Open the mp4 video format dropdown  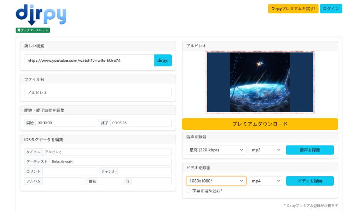pos(266,181)
